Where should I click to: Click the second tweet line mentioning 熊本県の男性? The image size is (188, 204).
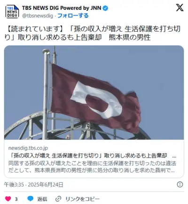(x=78, y=38)
